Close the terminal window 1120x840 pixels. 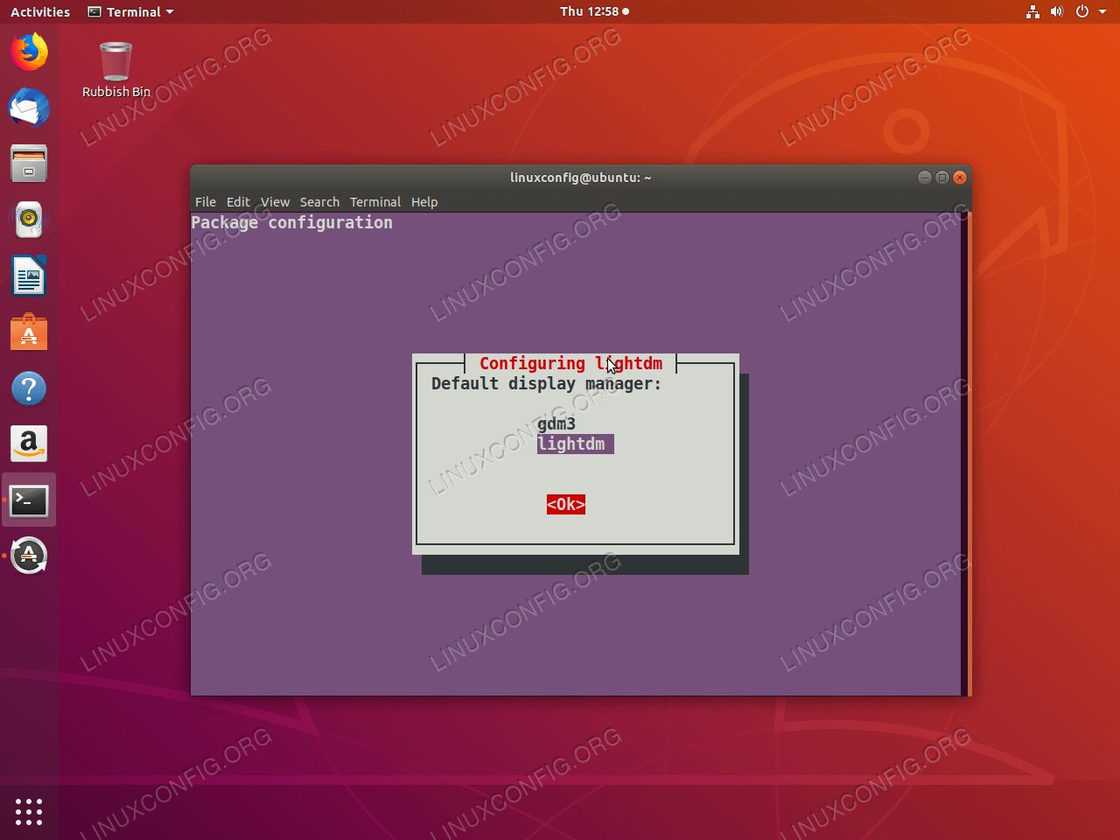(960, 178)
